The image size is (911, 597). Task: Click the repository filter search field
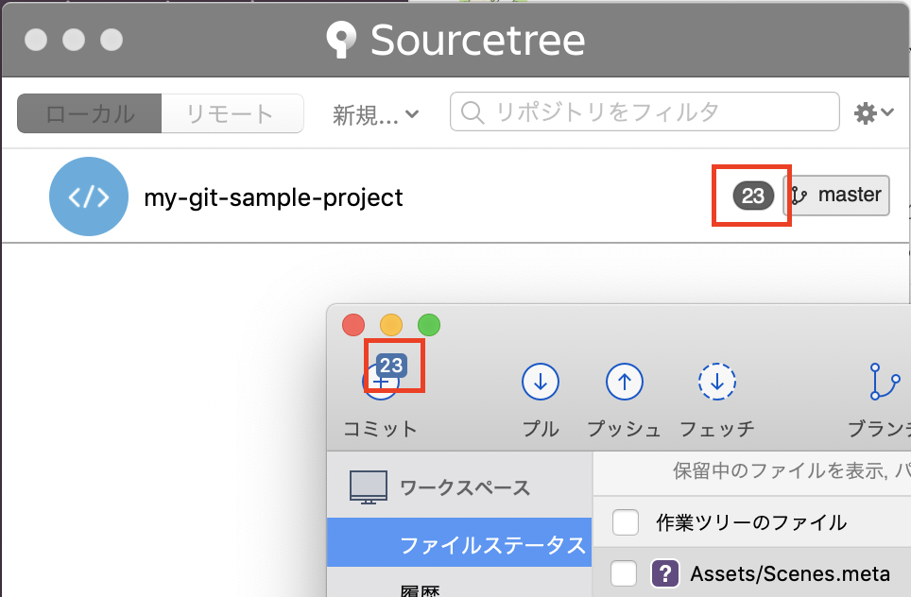(645, 111)
